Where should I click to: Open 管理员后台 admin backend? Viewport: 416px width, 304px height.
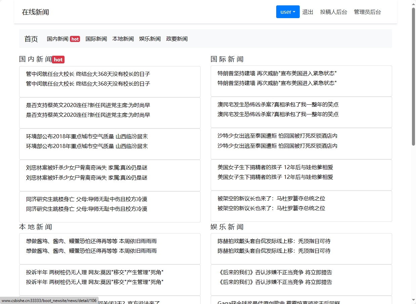(x=367, y=12)
